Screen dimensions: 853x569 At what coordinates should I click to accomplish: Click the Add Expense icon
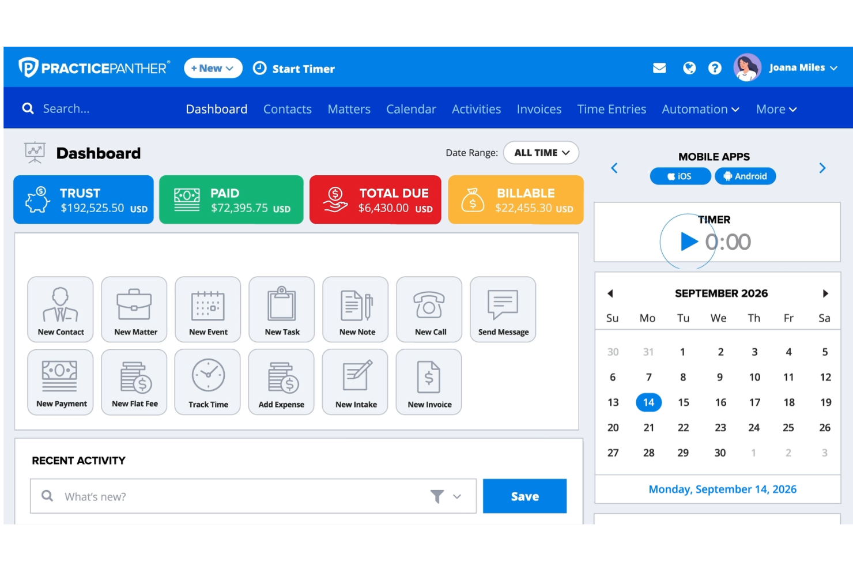tap(281, 378)
